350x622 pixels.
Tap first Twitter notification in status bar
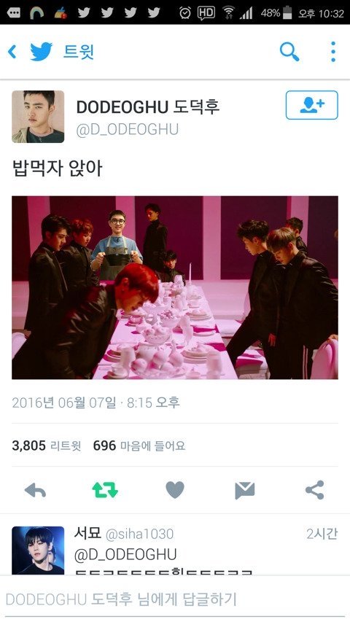coord(84,13)
